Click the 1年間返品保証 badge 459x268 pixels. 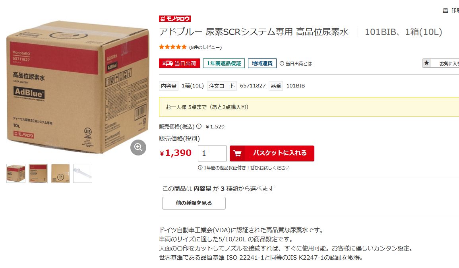click(x=224, y=63)
